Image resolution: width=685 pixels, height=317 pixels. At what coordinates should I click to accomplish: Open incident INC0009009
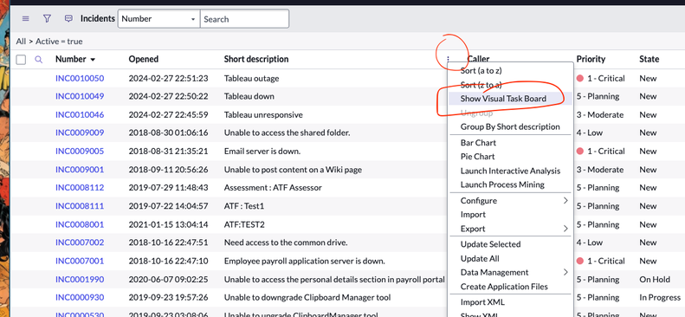coord(80,133)
